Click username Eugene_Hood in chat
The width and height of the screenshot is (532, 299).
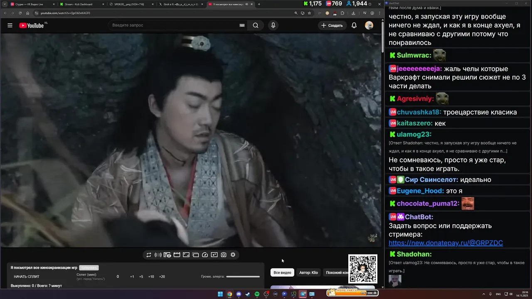pos(420,191)
